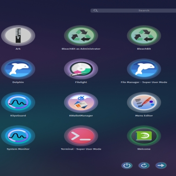
Task: Click the "System Monitor" text label
Action: click(18, 149)
